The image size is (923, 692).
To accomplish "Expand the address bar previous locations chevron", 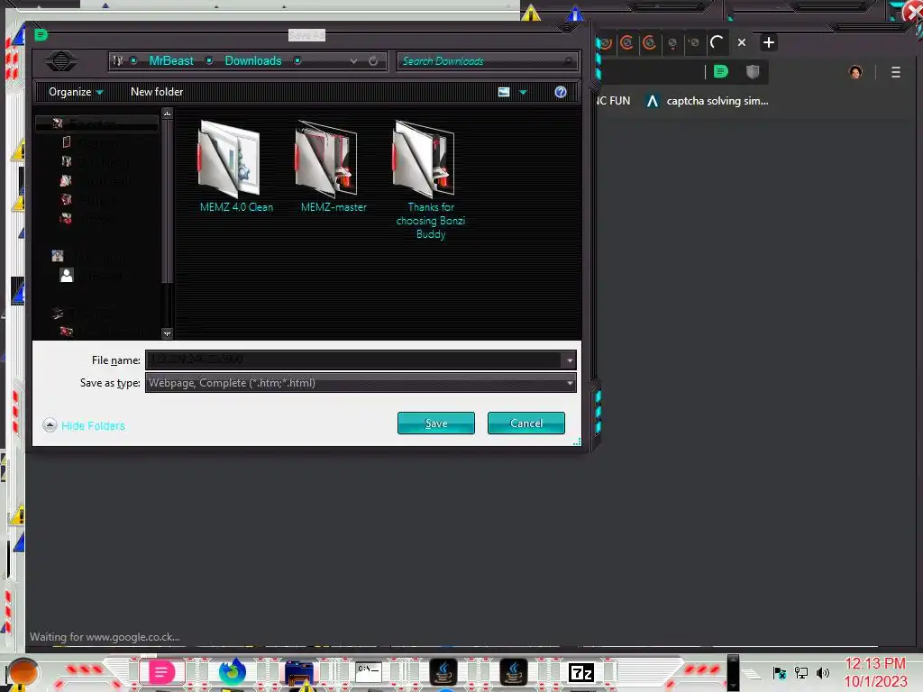I will [x=353, y=60].
